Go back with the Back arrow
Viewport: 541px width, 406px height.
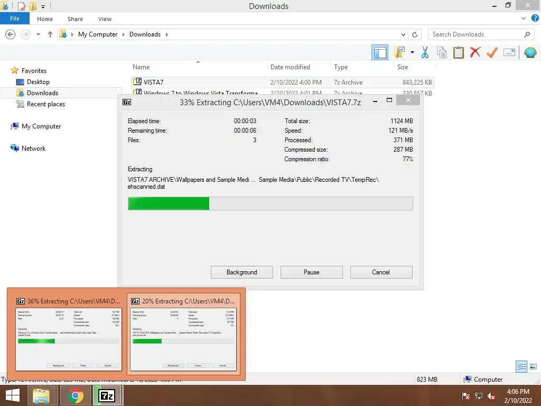click(11, 34)
